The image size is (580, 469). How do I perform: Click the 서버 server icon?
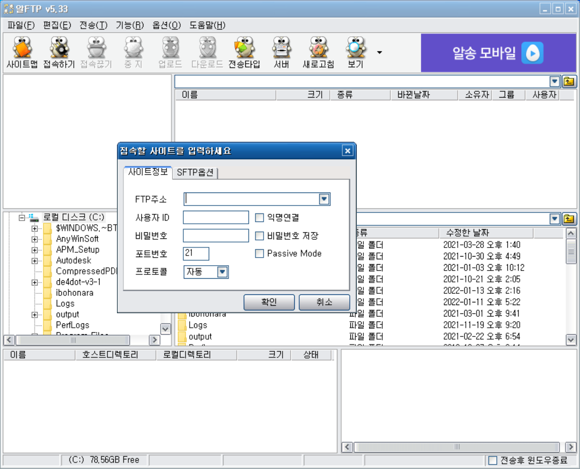[x=281, y=52]
